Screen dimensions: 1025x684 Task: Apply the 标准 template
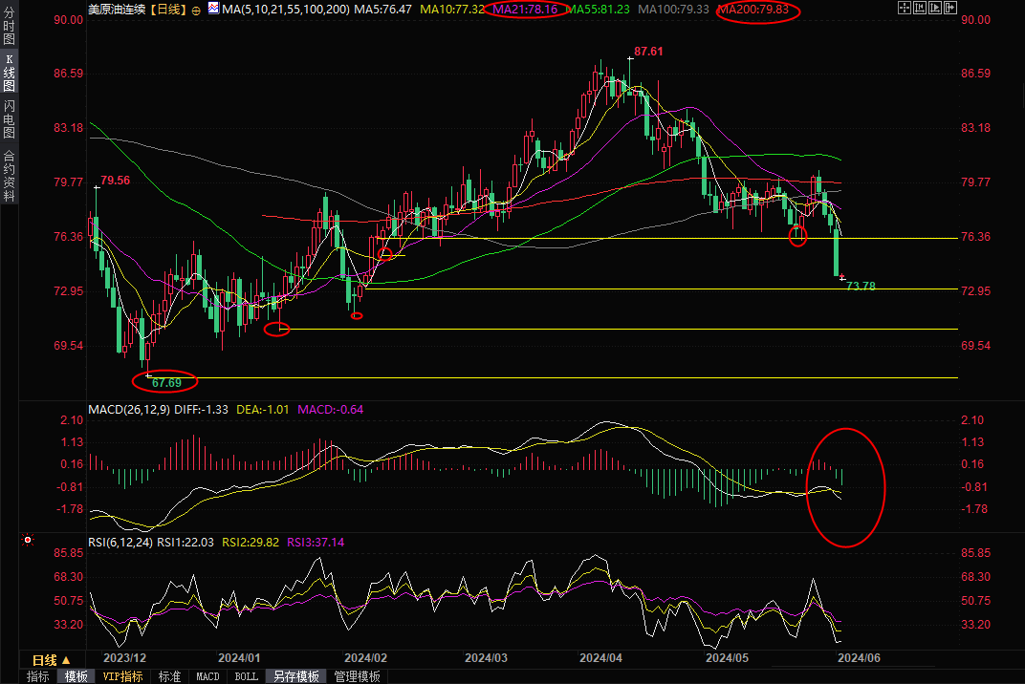(169, 676)
